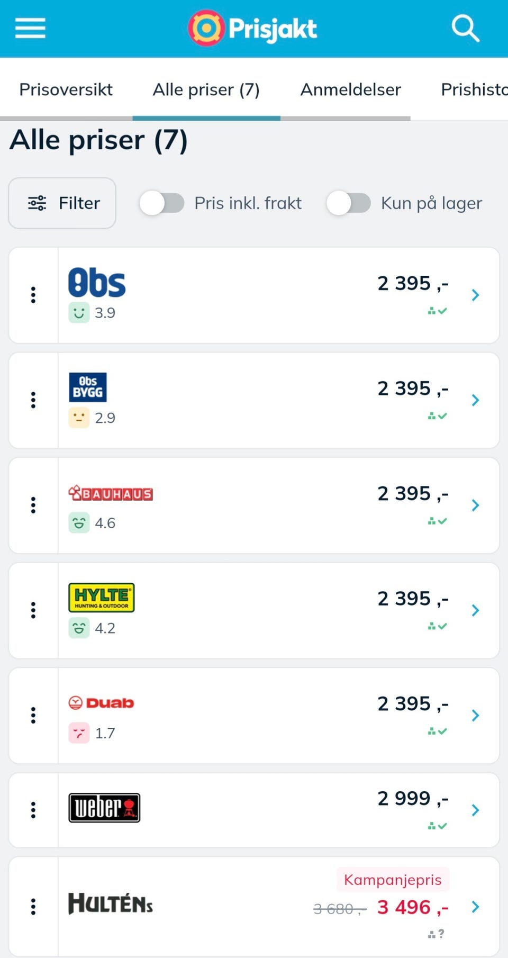
Task: Open three-dot menu for Duab offer
Action: pos(33,716)
